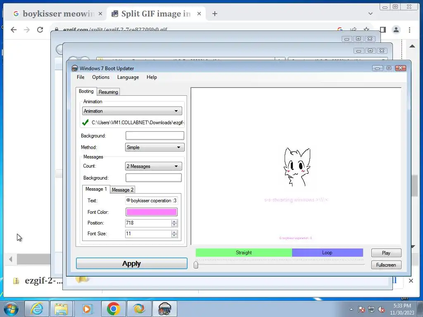Viewport: 423px width, 317px height.
Task: Switch to the boykisser meowing Chrome tab
Action: [58, 14]
